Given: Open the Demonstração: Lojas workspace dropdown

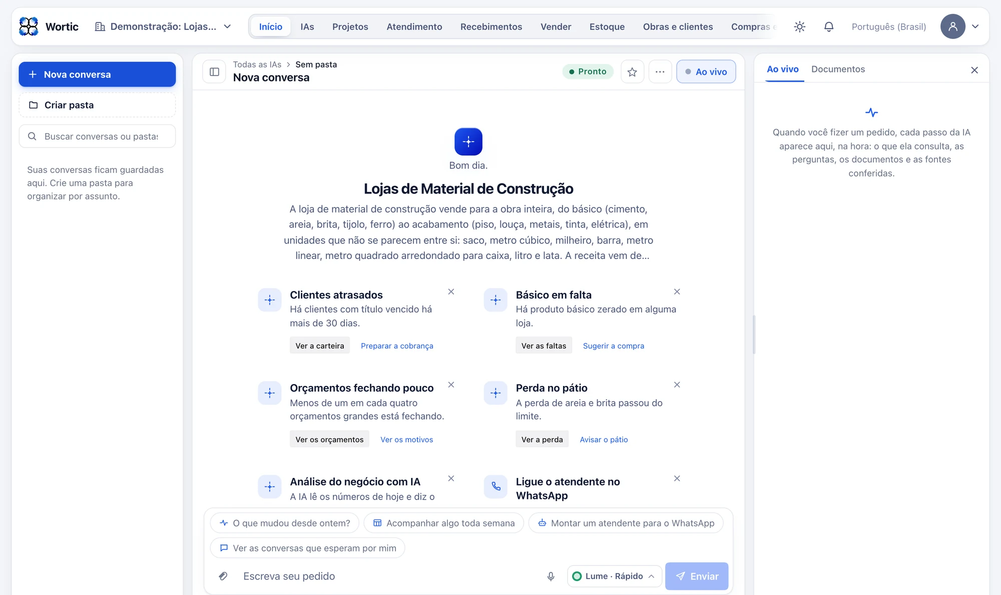Looking at the screenshot, I should (x=163, y=26).
